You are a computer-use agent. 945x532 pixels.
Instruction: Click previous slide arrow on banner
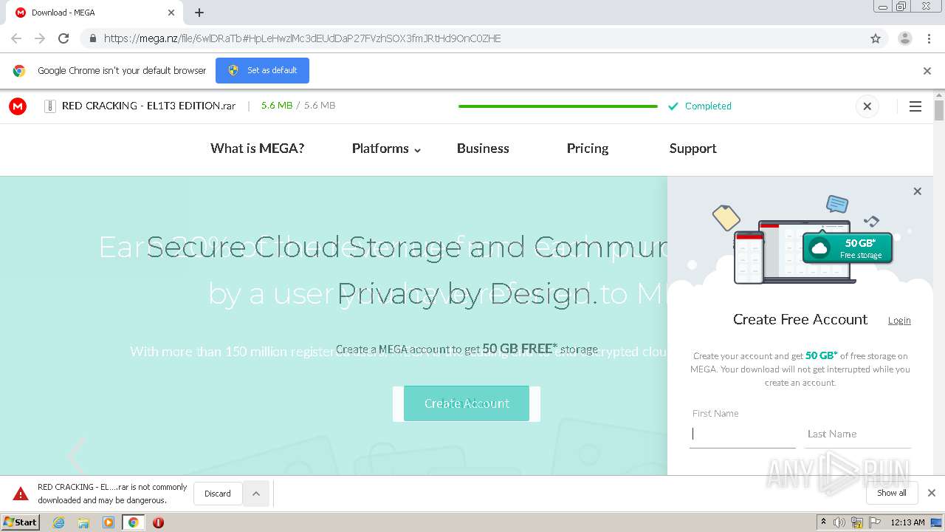pyautogui.click(x=75, y=456)
